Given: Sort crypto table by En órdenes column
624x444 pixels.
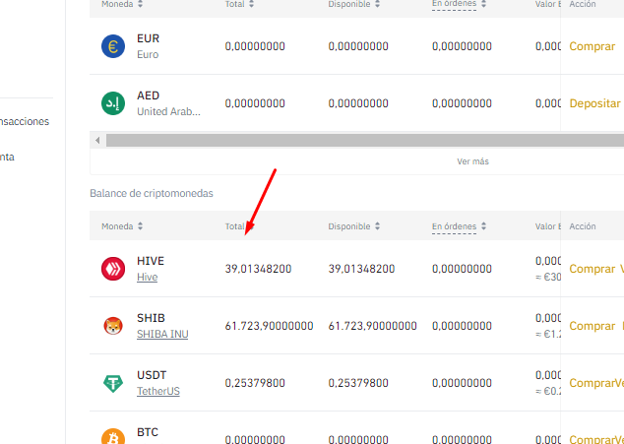Looking at the screenshot, I should coord(483,226).
